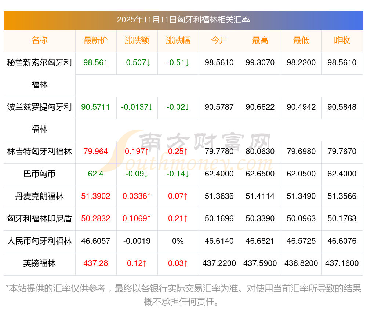Click low value 98.2200
Screen dimensions: 367x313
point(301,63)
